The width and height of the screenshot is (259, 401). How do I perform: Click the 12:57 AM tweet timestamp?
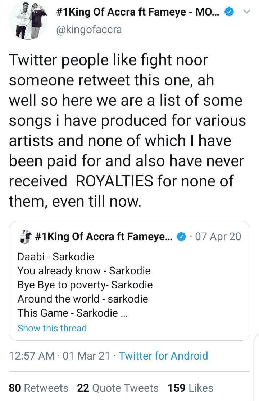click(32, 356)
